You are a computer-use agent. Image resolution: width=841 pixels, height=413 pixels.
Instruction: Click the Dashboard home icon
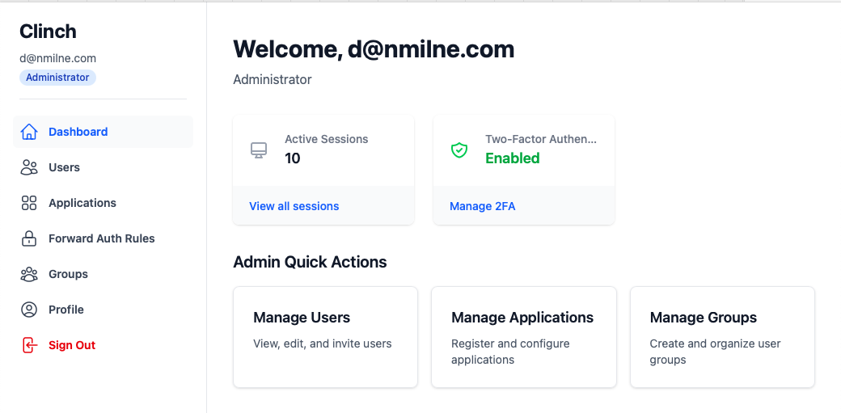click(29, 132)
